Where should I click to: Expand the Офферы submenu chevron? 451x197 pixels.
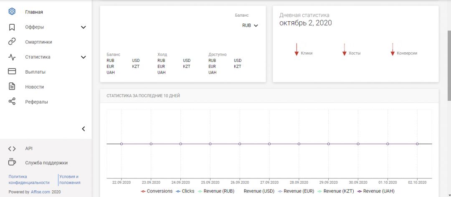click(x=83, y=27)
